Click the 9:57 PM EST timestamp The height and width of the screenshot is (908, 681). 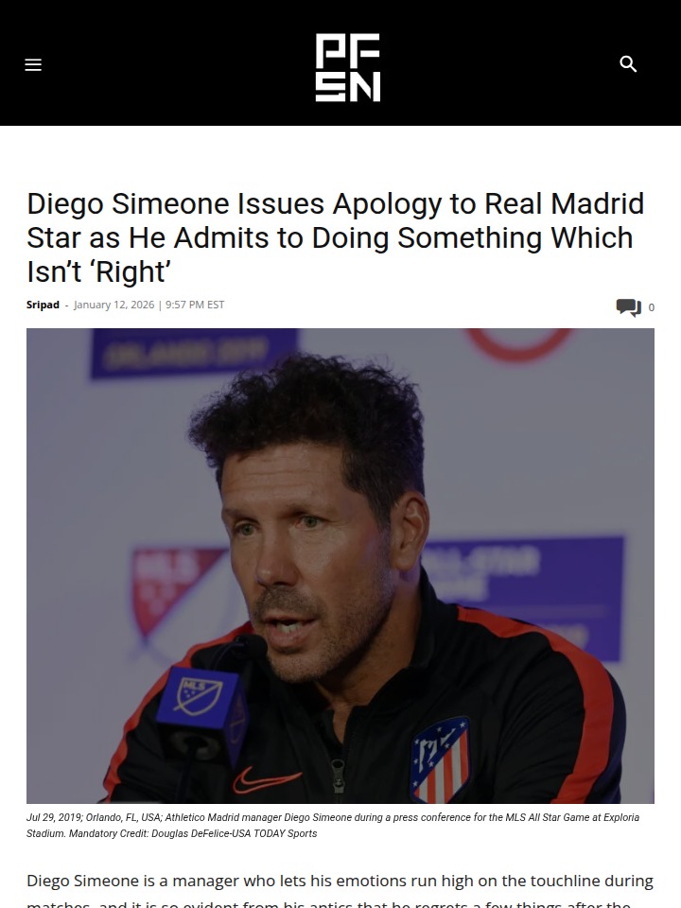[195, 305]
